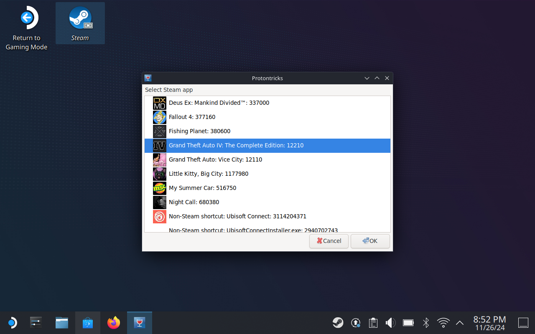Cancel the Protontricks app selection

click(x=329, y=241)
